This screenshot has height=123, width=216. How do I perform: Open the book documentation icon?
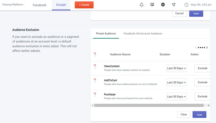click(152, 5)
